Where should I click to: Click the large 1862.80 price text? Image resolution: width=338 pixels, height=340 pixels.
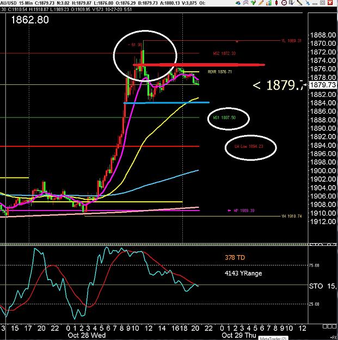[30, 20]
